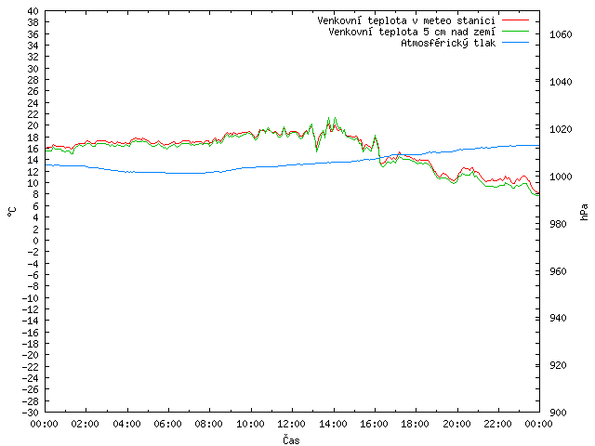Click the 900 pressure axis label
This screenshot has height=446, width=595.
(x=558, y=413)
